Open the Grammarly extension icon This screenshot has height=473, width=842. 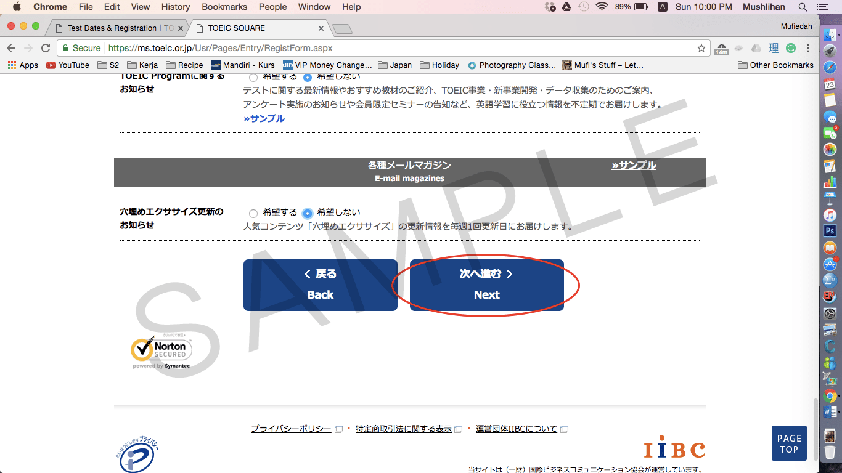coord(790,48)
